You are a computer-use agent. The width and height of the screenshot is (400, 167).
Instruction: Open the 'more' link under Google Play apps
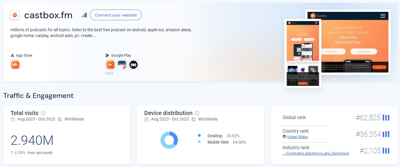[x=109, y=73]
